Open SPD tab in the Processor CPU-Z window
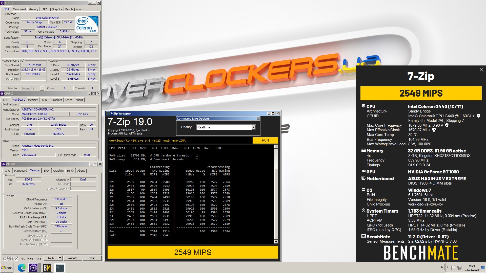The width and height of the screenshot is (486, 273). [45, 9]
